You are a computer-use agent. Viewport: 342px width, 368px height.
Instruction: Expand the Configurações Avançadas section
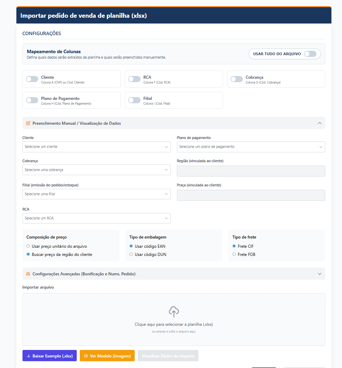coord(319,274)
